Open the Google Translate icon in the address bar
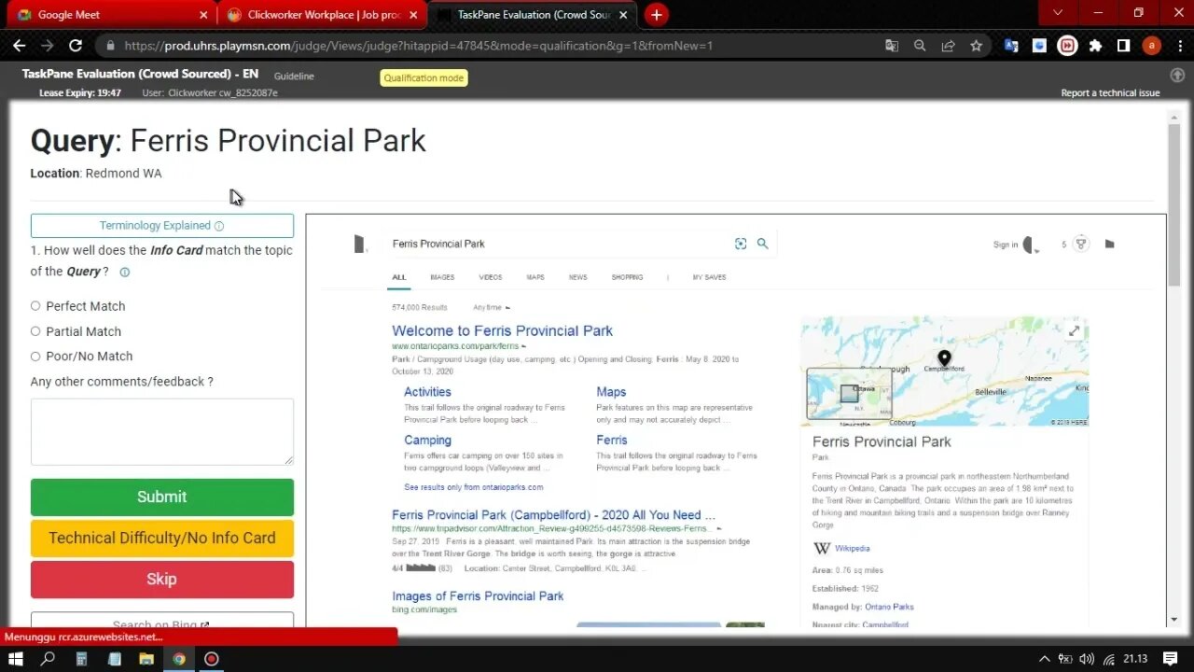This screenshot has height=672, width=1194. pyautogui.click(x=892, y=45)
